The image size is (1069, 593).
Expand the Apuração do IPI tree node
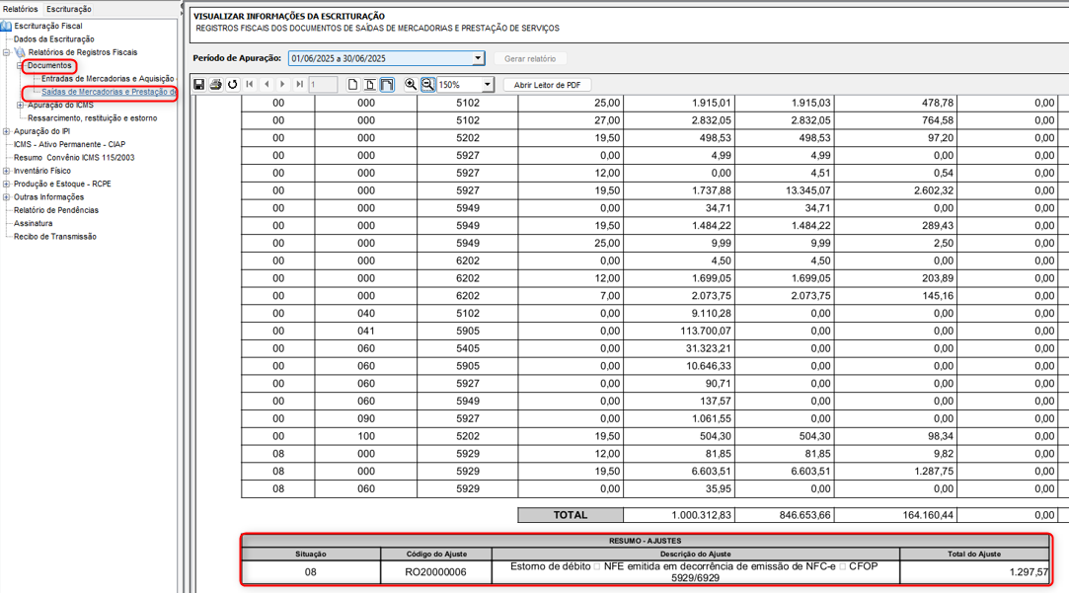coord(6,131)
